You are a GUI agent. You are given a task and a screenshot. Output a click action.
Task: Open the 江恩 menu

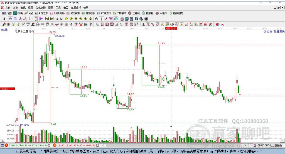31,8
